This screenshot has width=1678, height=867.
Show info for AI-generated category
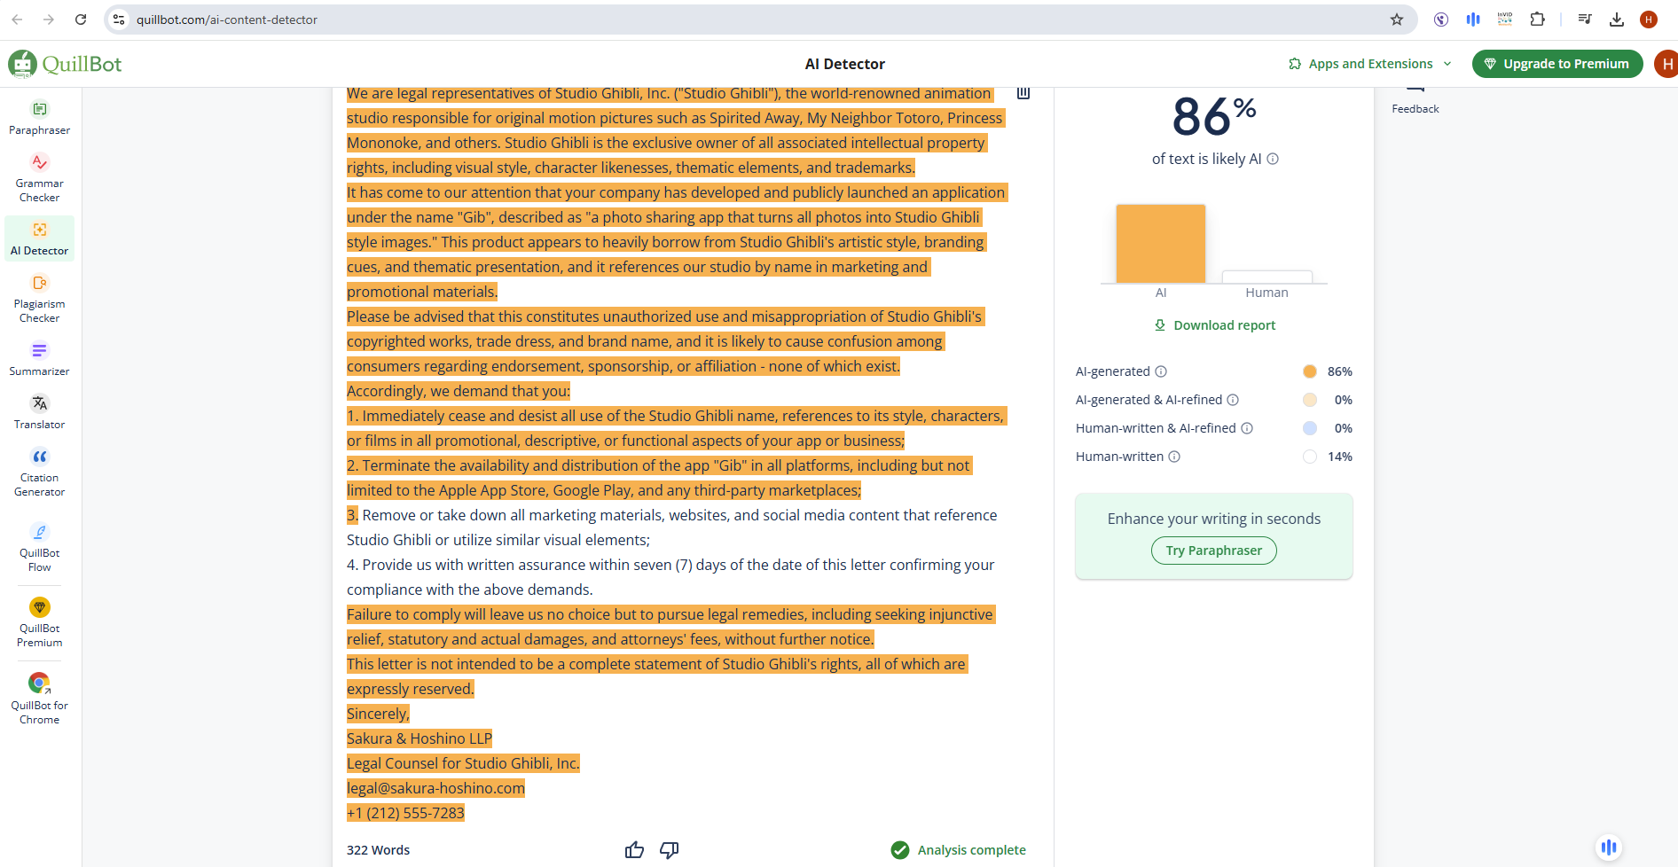point(1161,371)
